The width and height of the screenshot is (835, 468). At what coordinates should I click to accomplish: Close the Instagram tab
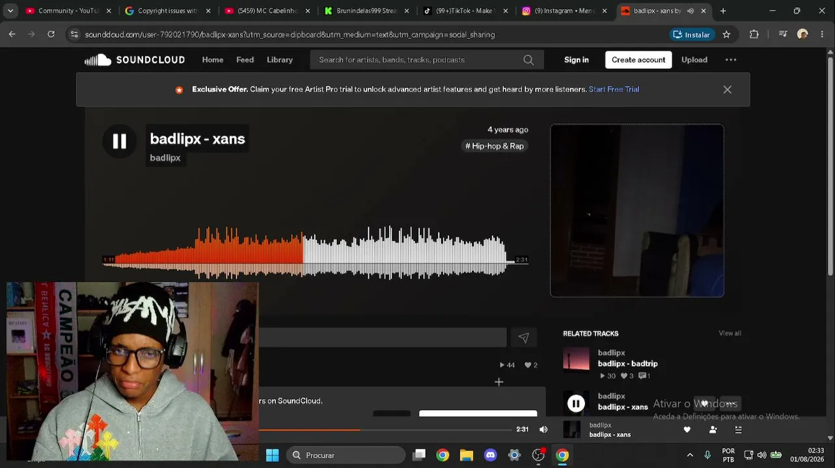click(604, 11)
